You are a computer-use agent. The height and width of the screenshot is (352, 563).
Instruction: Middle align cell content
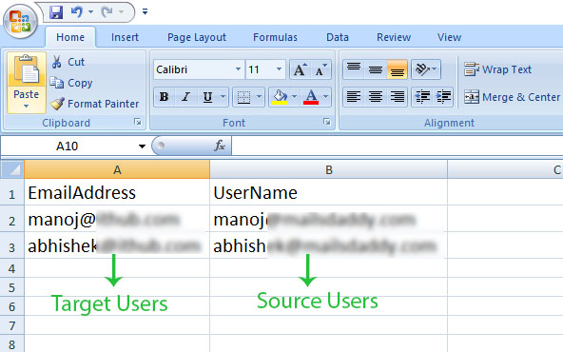pos(376,69)
